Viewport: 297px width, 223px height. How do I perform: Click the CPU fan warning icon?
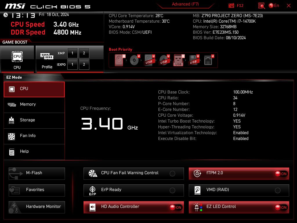click(93, 173)
